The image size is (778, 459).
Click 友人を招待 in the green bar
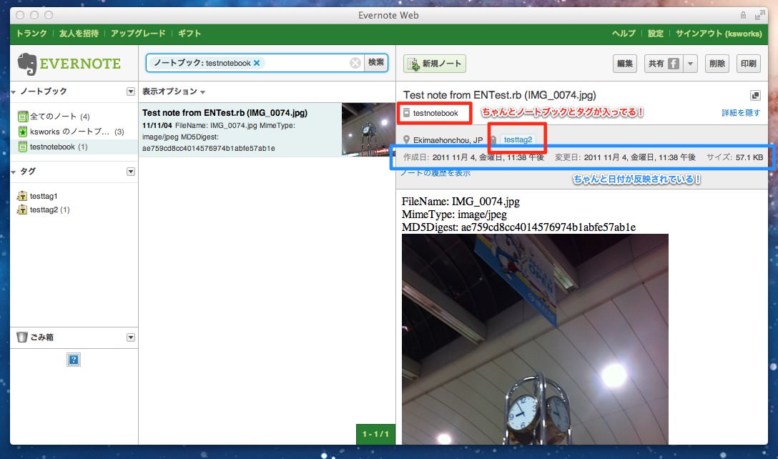click(79, 34)
